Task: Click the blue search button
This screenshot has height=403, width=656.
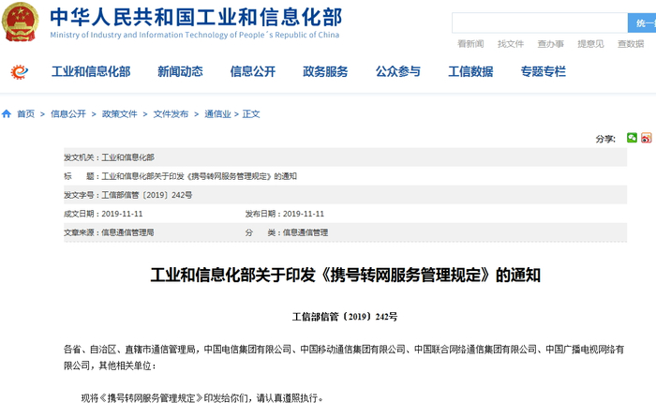Action: 642,23
